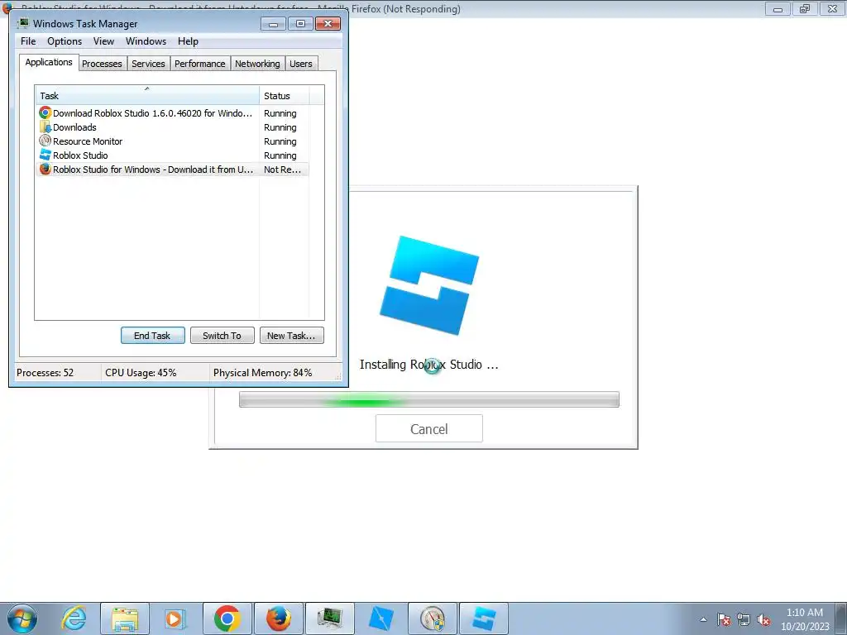Click the Processes: 52 status bar entry
This screenshot has width=847, height=635.
(45, 373)
